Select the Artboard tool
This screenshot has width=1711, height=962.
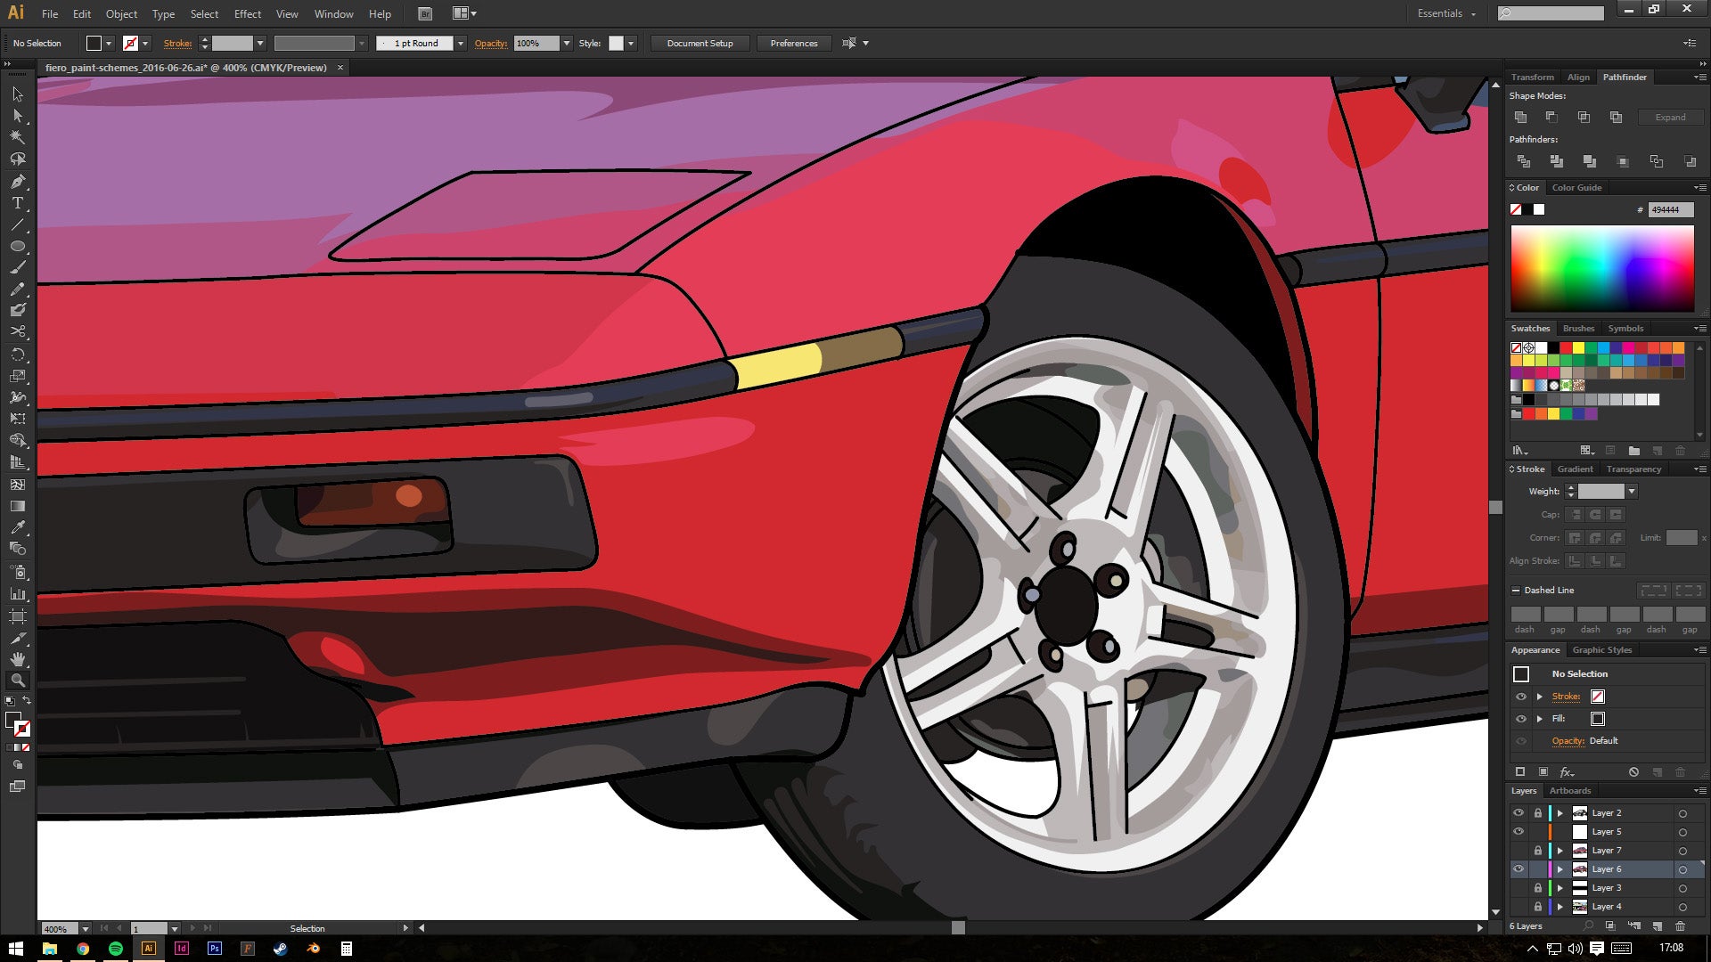[18, 616]
